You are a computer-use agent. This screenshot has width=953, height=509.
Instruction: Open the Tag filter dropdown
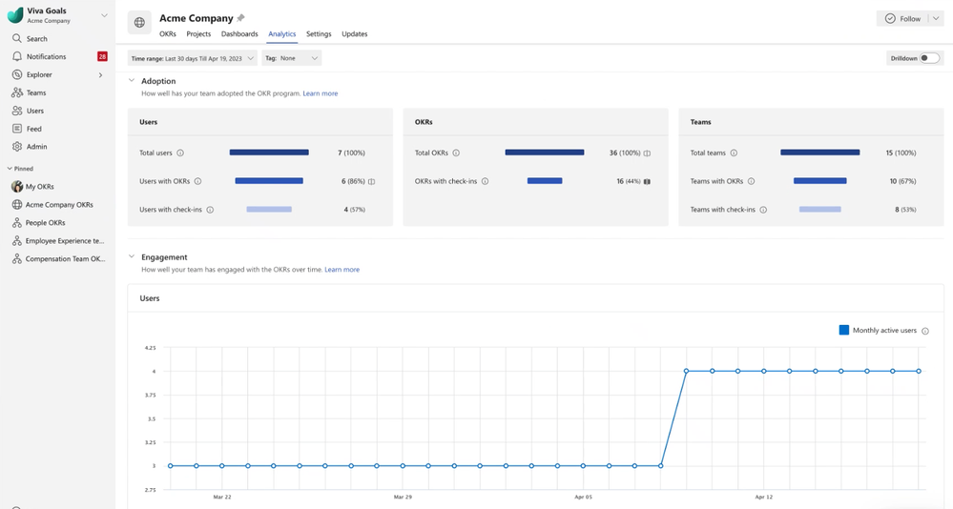tap(292, 58)
